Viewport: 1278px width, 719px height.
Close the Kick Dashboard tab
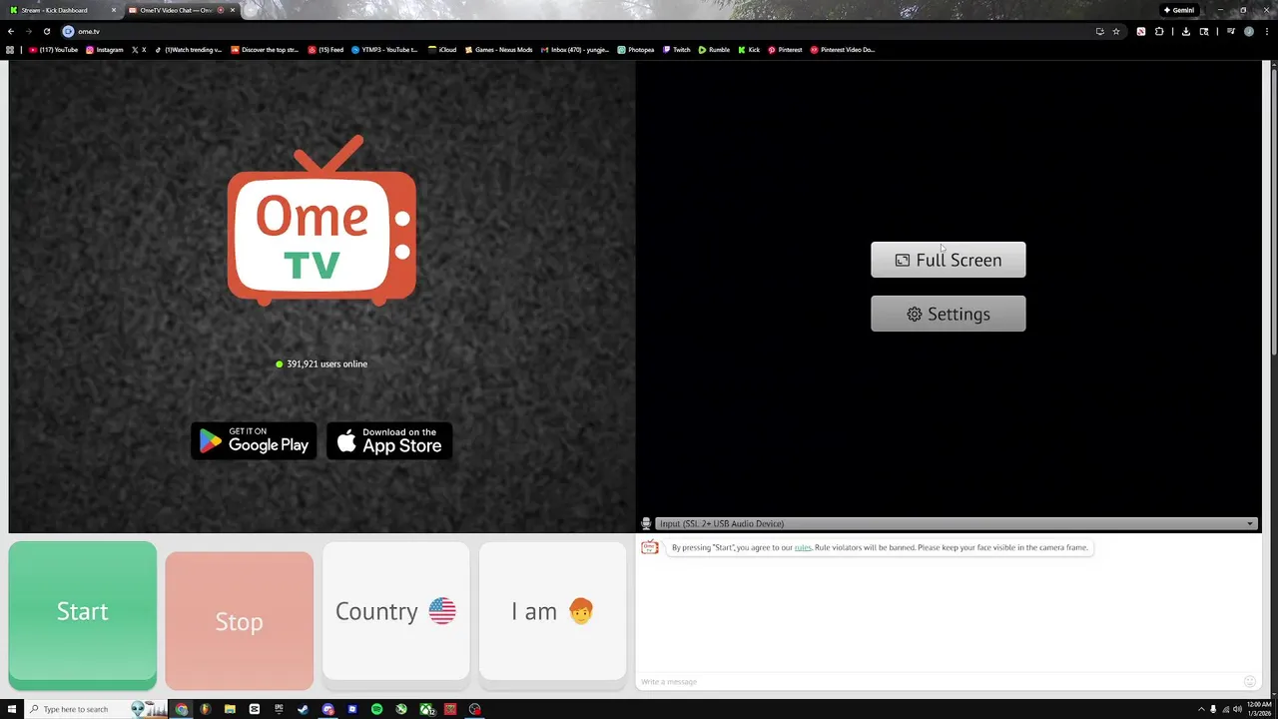[x=113, y=10]
